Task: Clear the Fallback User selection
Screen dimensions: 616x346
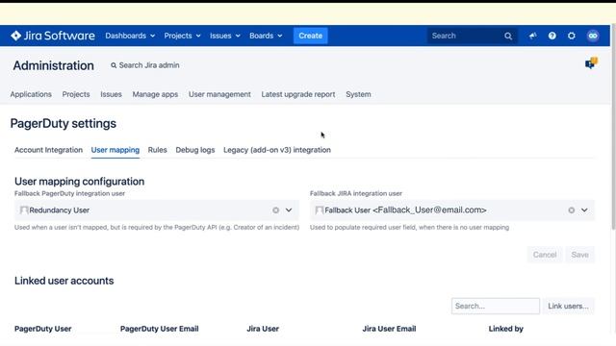Action: pos(571,210)
